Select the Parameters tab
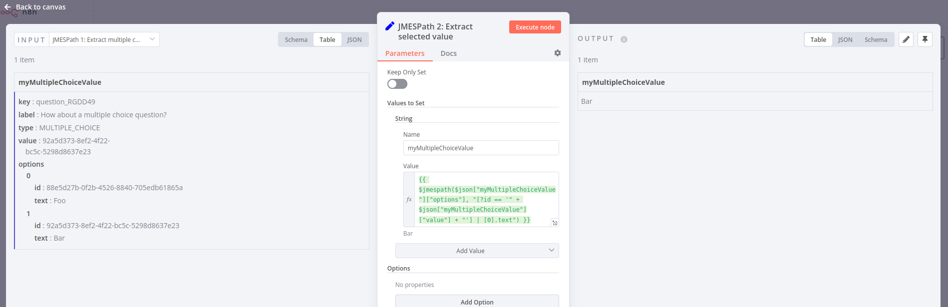948x307 pixels. pos(405,53)
